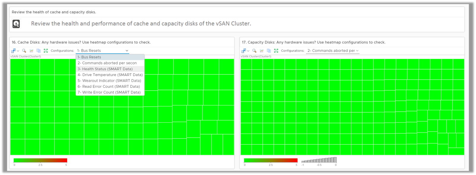Click green expand-arrows icon in Cache Disks toolbar
Image resolution: width=476 pixels, height=175 pixels.
(46, 51)
